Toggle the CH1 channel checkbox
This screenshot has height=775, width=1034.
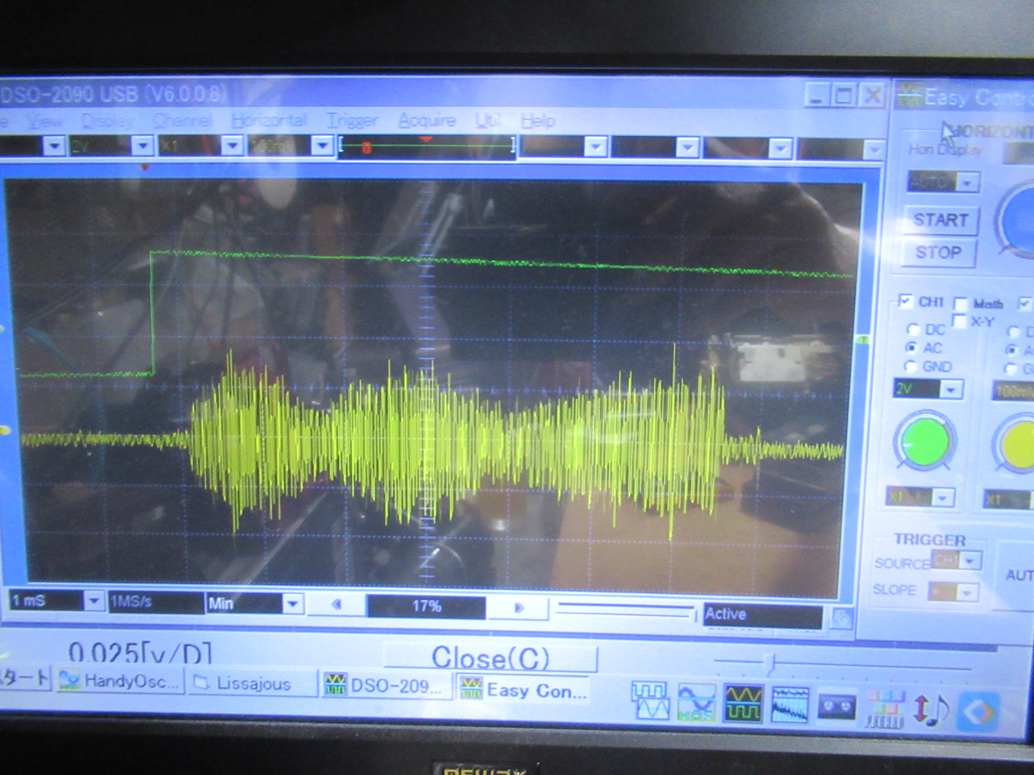click(905, 301)
